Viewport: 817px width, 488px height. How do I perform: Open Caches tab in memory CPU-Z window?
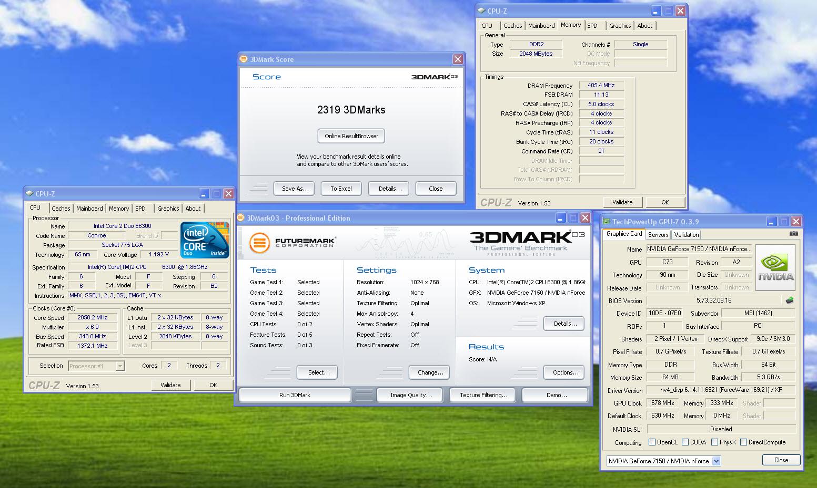(512, 26)
